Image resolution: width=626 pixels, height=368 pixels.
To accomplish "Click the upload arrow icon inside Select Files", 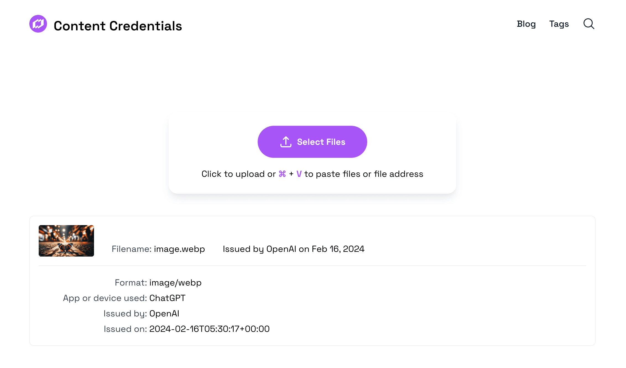I will [285, 142].
